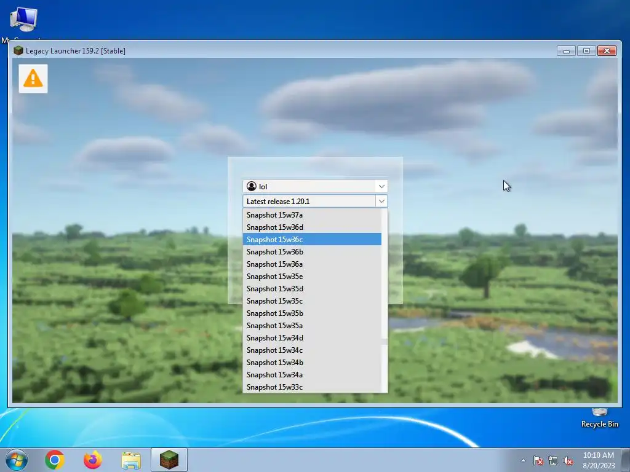630x472 pixels.
Task: Show hidden tray icons arrow
Action: [523, 460]
